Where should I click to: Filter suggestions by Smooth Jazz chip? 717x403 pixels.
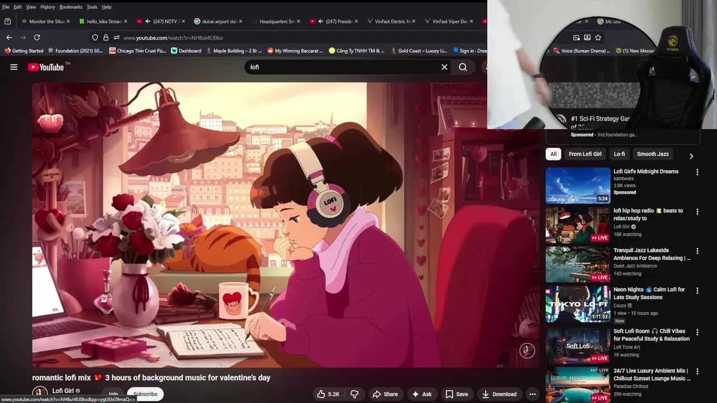coord(653,154)
